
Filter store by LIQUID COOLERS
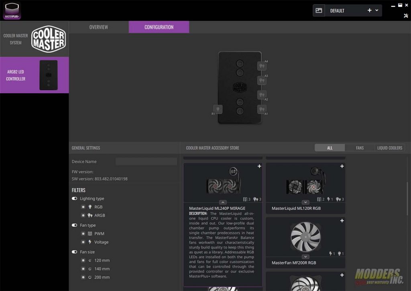pyautogui.click(x=389, y=148)
